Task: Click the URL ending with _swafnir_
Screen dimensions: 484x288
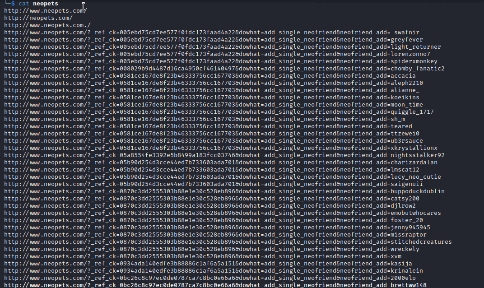Action: coord(214,33)
